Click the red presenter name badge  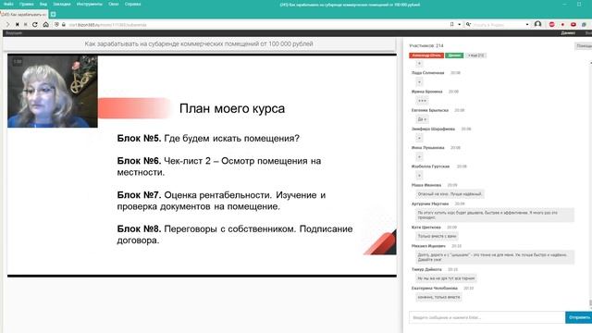pos(426,55)
